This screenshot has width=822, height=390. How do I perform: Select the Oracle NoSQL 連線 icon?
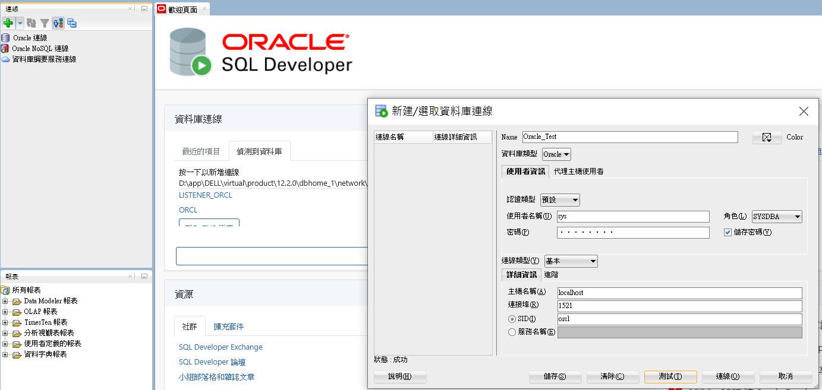point(5,49)
